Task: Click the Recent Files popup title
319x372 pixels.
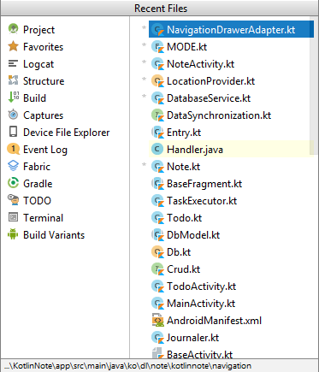Action: click(x=161, y=9)
